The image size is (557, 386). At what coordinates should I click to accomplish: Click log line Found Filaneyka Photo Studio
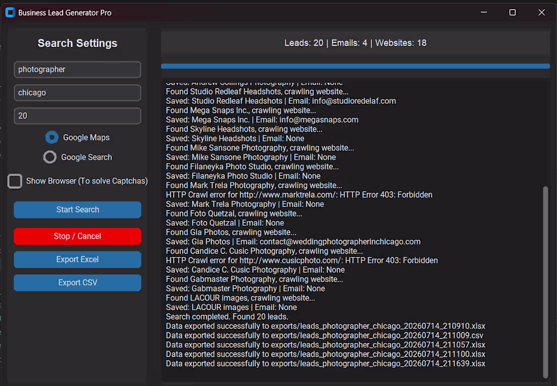[252, 167]
